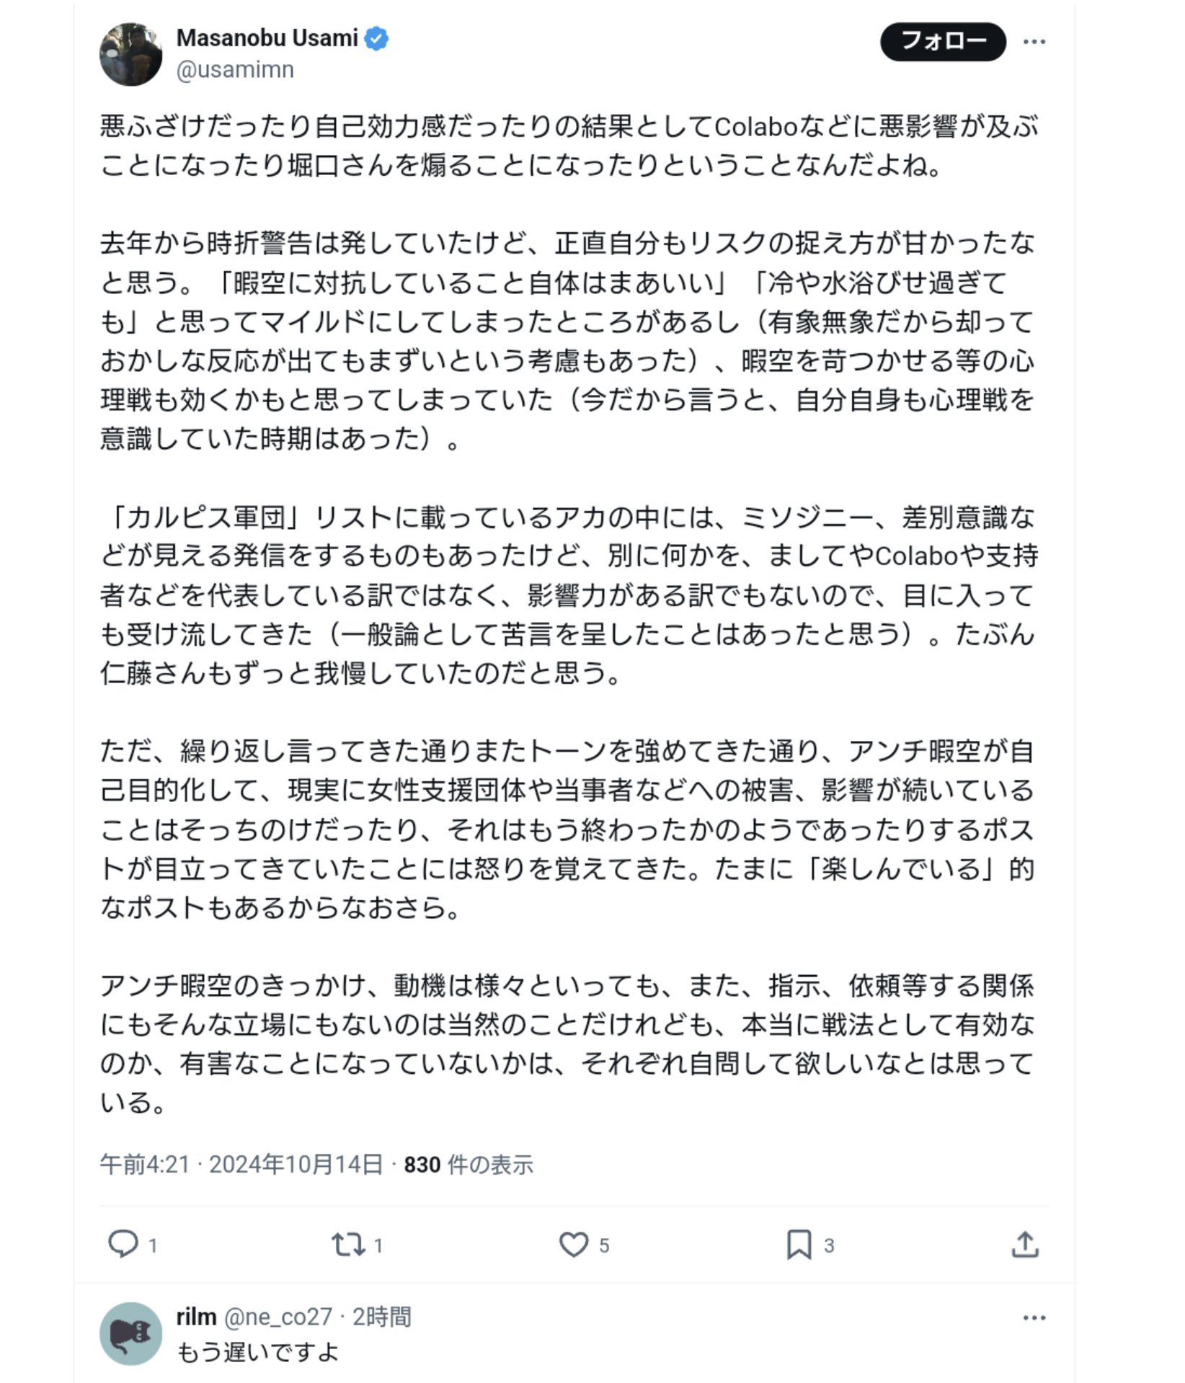The width and height of the screenshot is (1185, 1383).
Task: Like the post with the heart icon
Action: click(574, 1244)
